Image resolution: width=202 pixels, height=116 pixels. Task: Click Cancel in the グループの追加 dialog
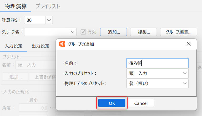[141, 103]
